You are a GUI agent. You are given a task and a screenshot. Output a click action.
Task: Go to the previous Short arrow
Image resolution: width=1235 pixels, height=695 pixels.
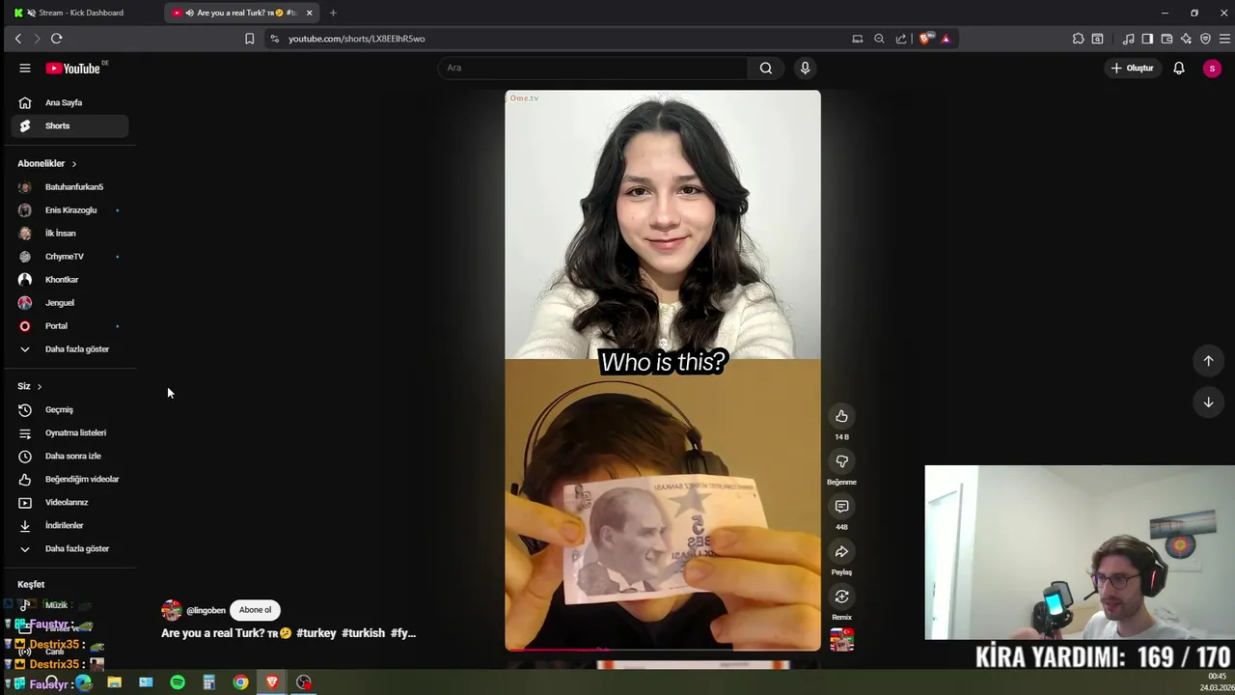pyautogui.click(x=1208, y=361)
